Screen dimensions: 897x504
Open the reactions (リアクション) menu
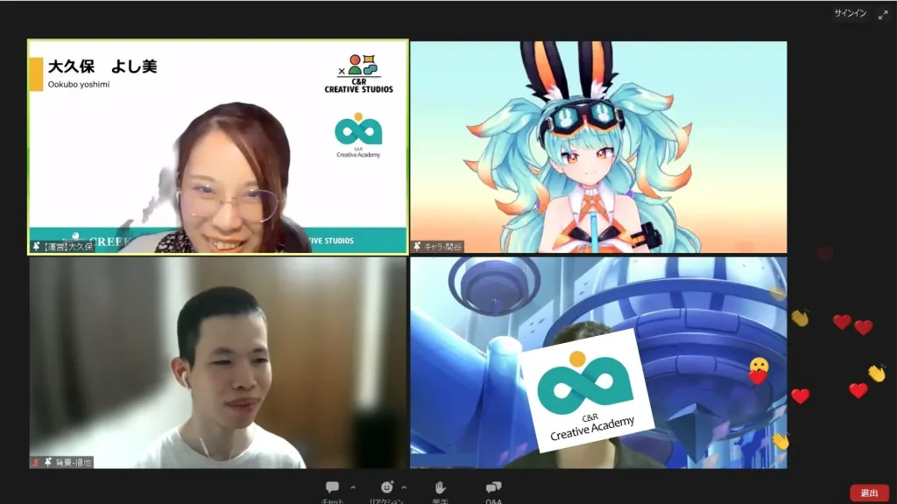click(x=386, y=488)
